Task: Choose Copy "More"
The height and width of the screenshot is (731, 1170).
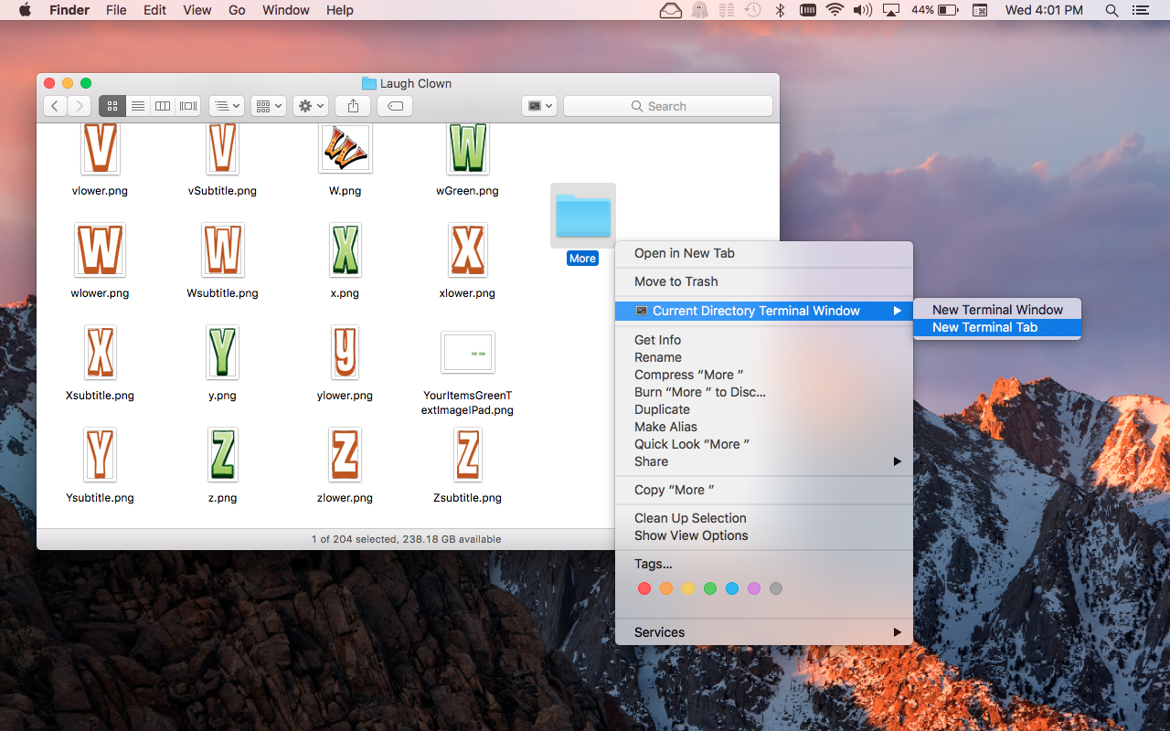Action: [764, 490]
